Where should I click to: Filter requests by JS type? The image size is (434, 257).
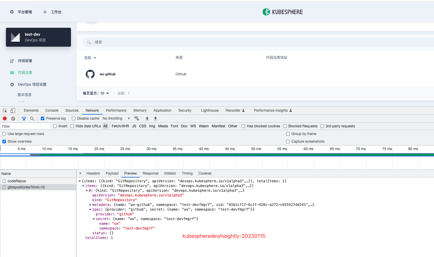[x=134, y=126]
